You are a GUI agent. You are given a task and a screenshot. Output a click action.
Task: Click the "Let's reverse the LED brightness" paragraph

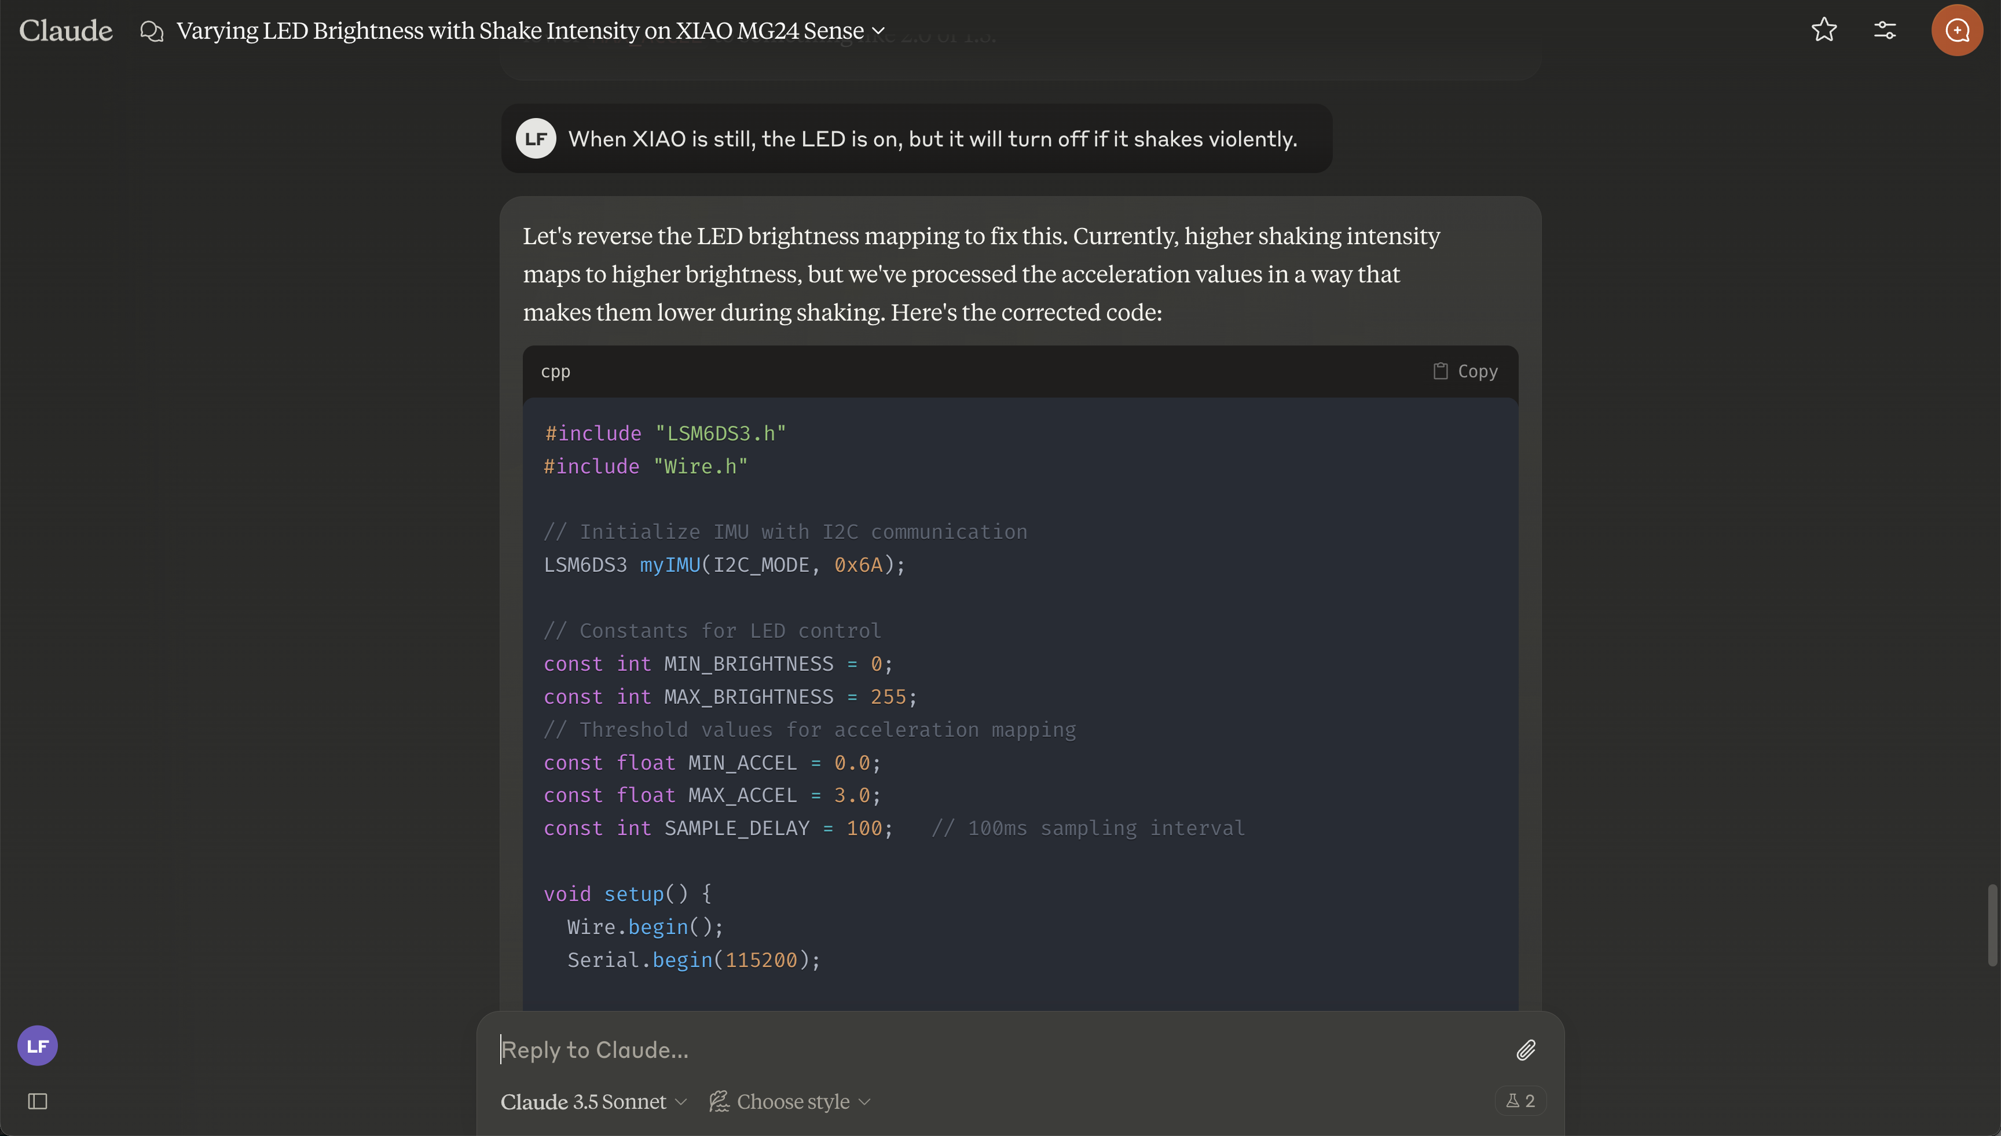(981, 274)
